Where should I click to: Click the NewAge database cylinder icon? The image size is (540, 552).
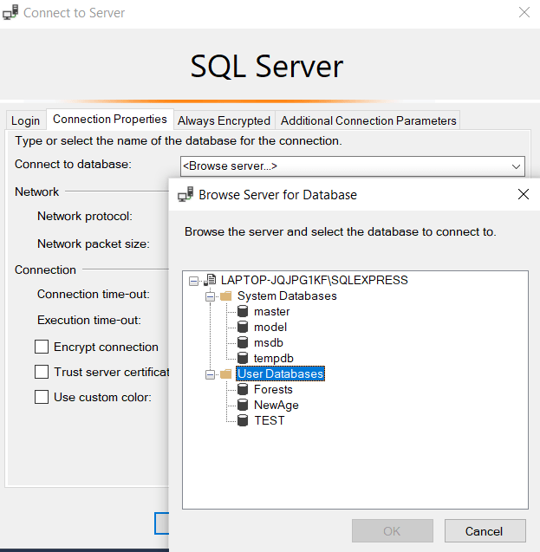click(x=243, y=406)
